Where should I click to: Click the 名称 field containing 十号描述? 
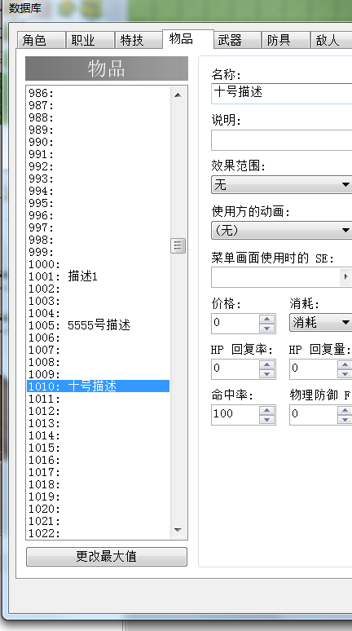click(x=282, y=94)
